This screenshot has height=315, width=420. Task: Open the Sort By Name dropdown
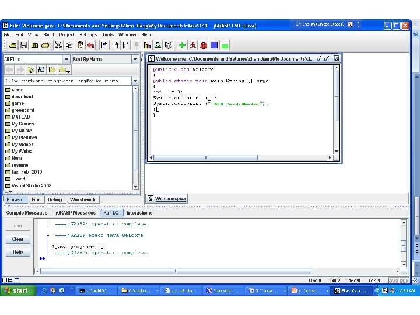pos(135,59)
